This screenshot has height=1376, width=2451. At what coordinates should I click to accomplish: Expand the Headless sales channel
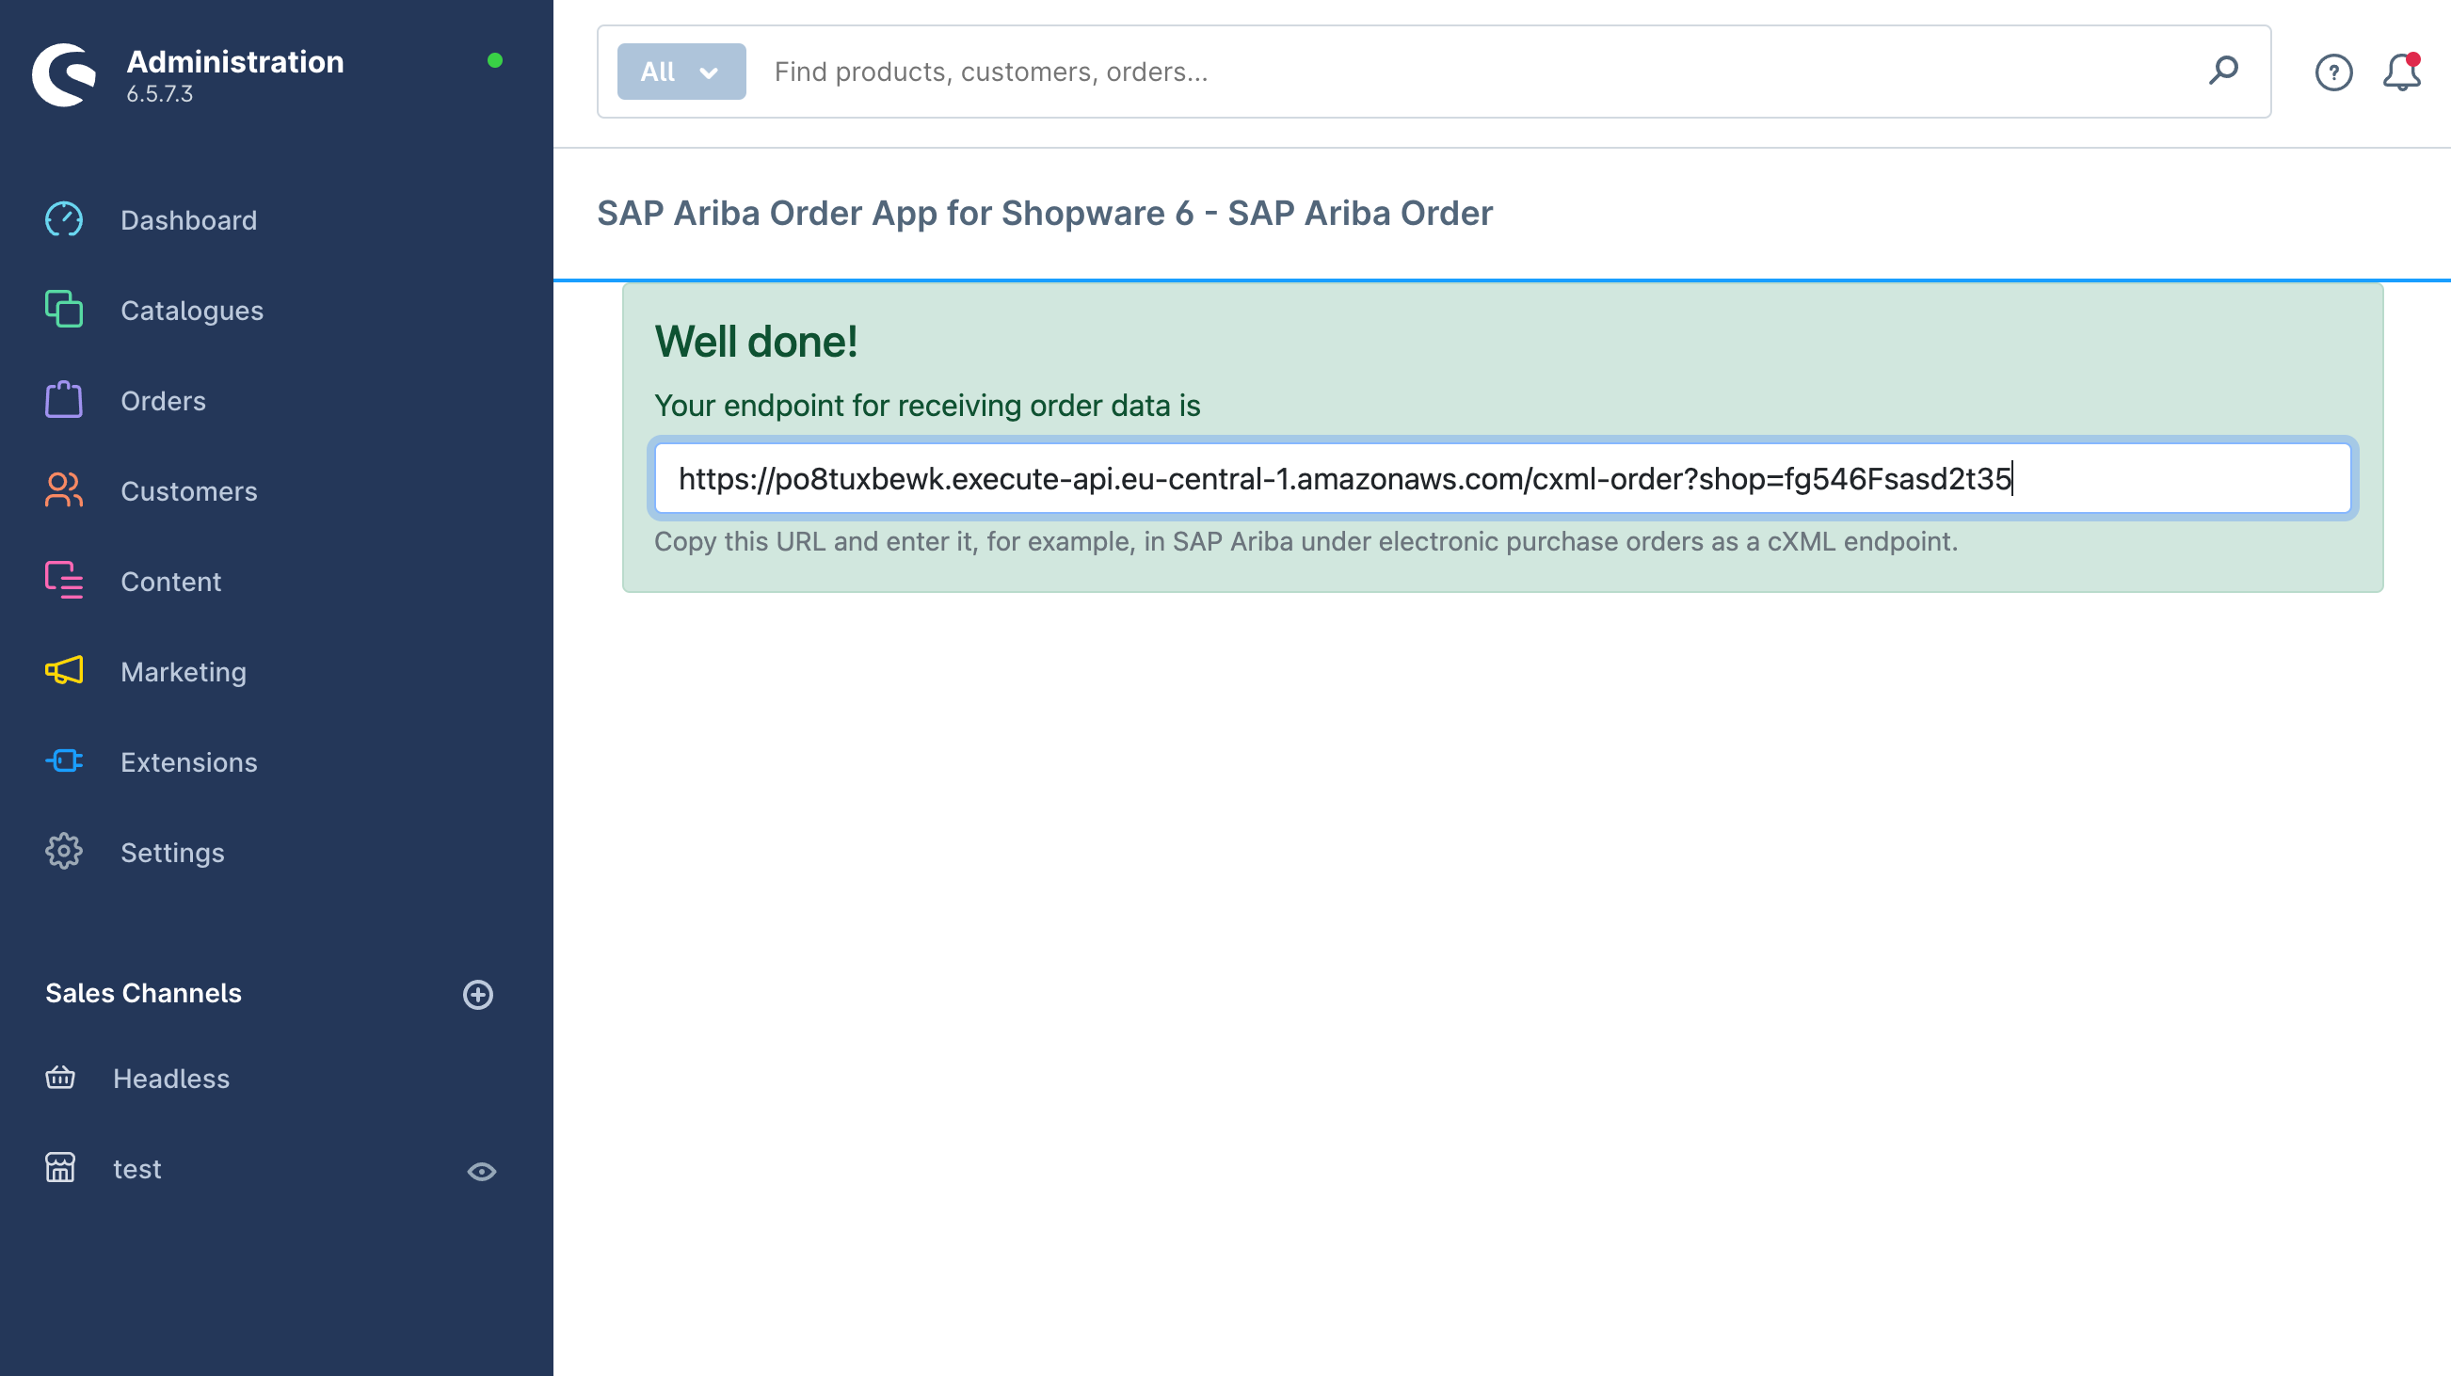point(171,1078)
